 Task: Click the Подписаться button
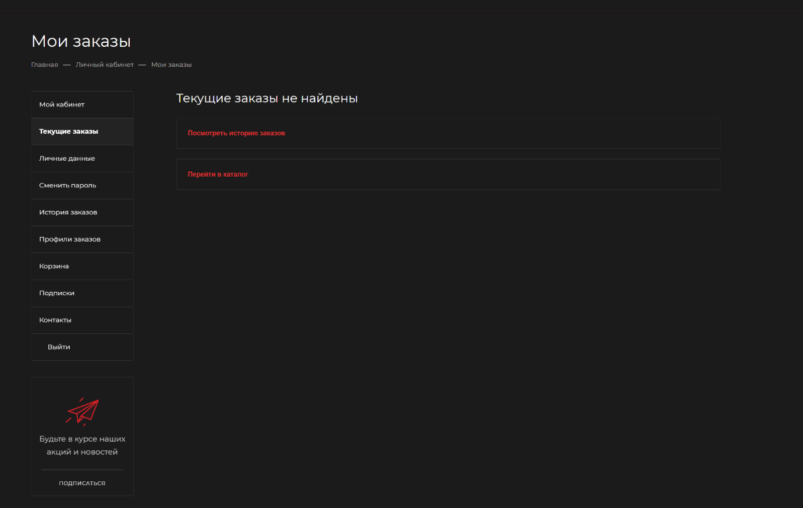[x=82, y=483]
